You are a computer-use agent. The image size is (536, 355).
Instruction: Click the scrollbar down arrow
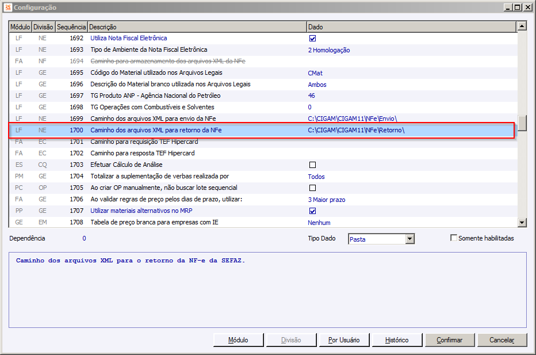[x=522, y=223]
